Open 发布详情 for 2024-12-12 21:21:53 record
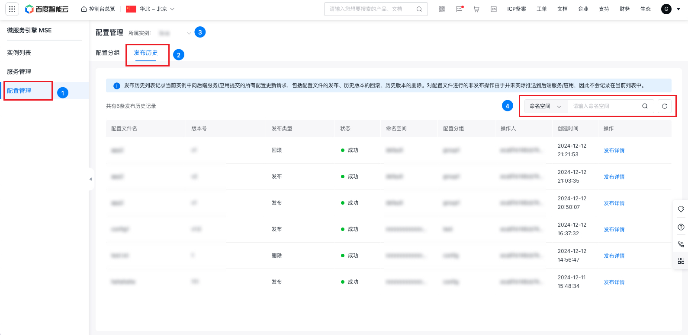 pos(614,151)
